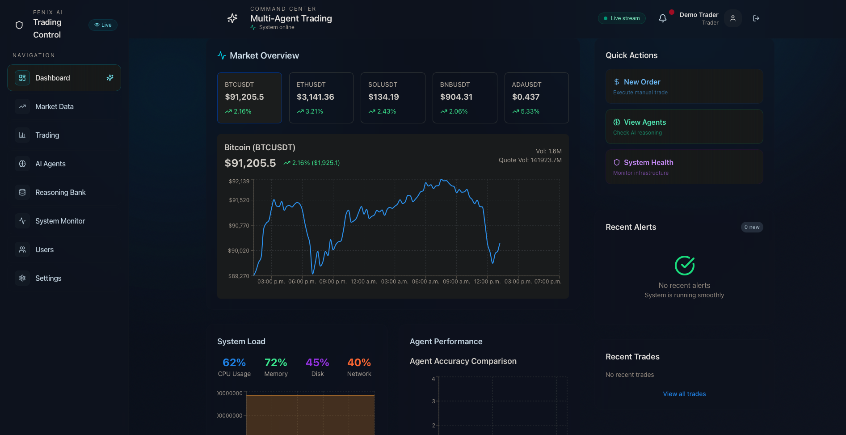Toggle the Live badge in sidebar
Viewport: 846px width, 435px height.
click(103, 25)
